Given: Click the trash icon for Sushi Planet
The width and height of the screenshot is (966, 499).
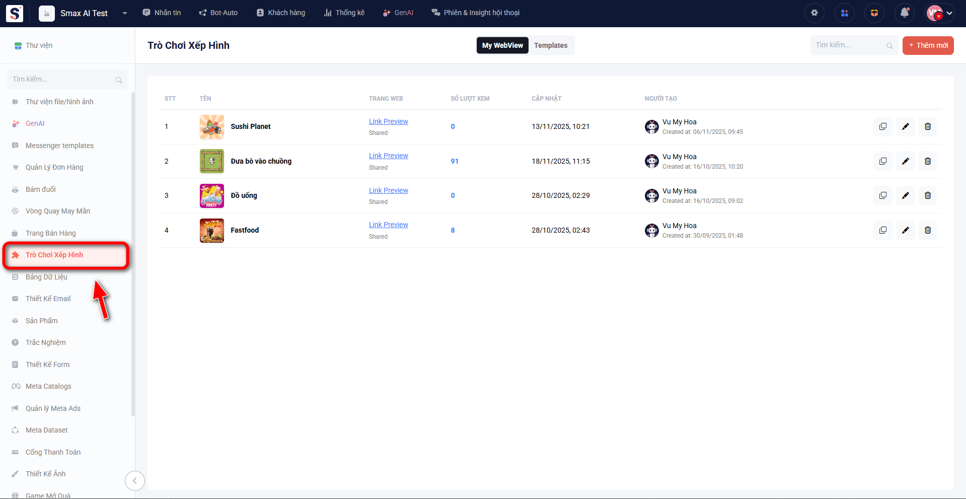Looking at the screenshot, I should [927, 126].
